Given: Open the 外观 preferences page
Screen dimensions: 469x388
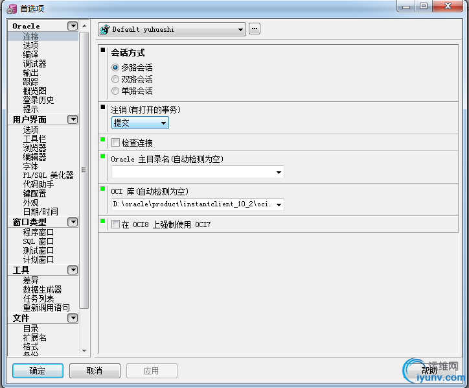Looking at the screenshot, I should click(x=31, y=202).
